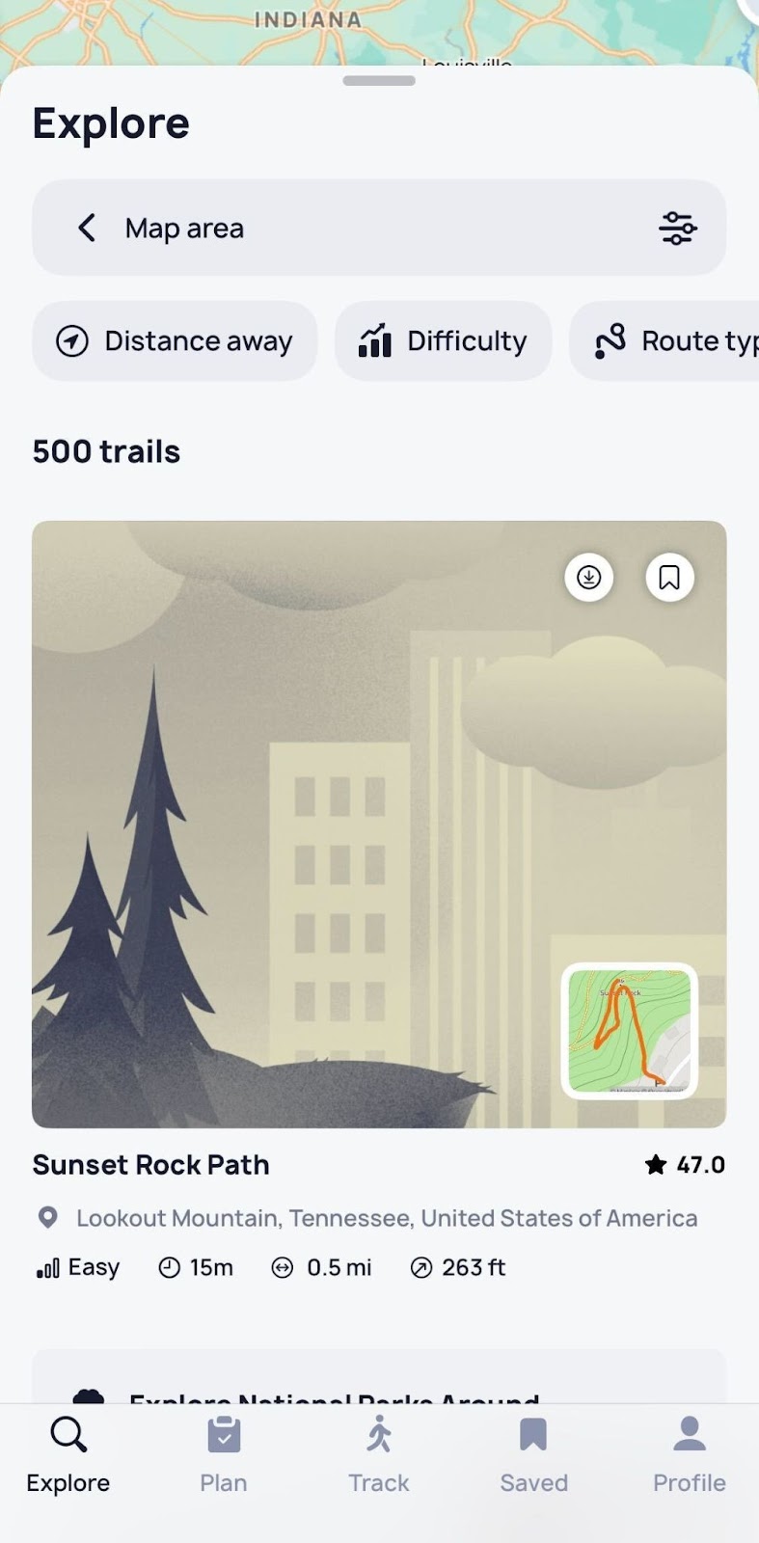Open the filter sliders icon
759x1543 pixels.
pos(677,229)
